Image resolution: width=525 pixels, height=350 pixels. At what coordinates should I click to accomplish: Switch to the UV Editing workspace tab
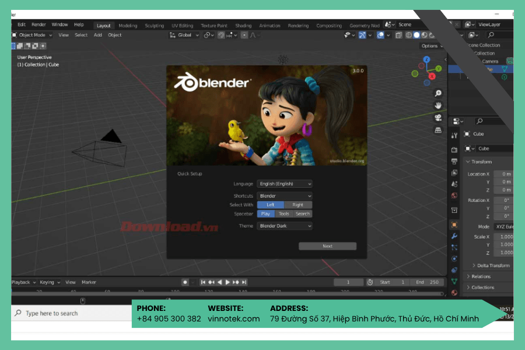(183, 26)
